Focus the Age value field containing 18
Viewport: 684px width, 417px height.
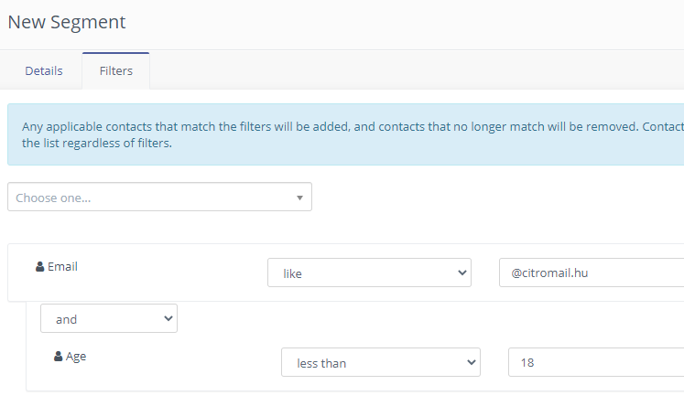(596, 362)
